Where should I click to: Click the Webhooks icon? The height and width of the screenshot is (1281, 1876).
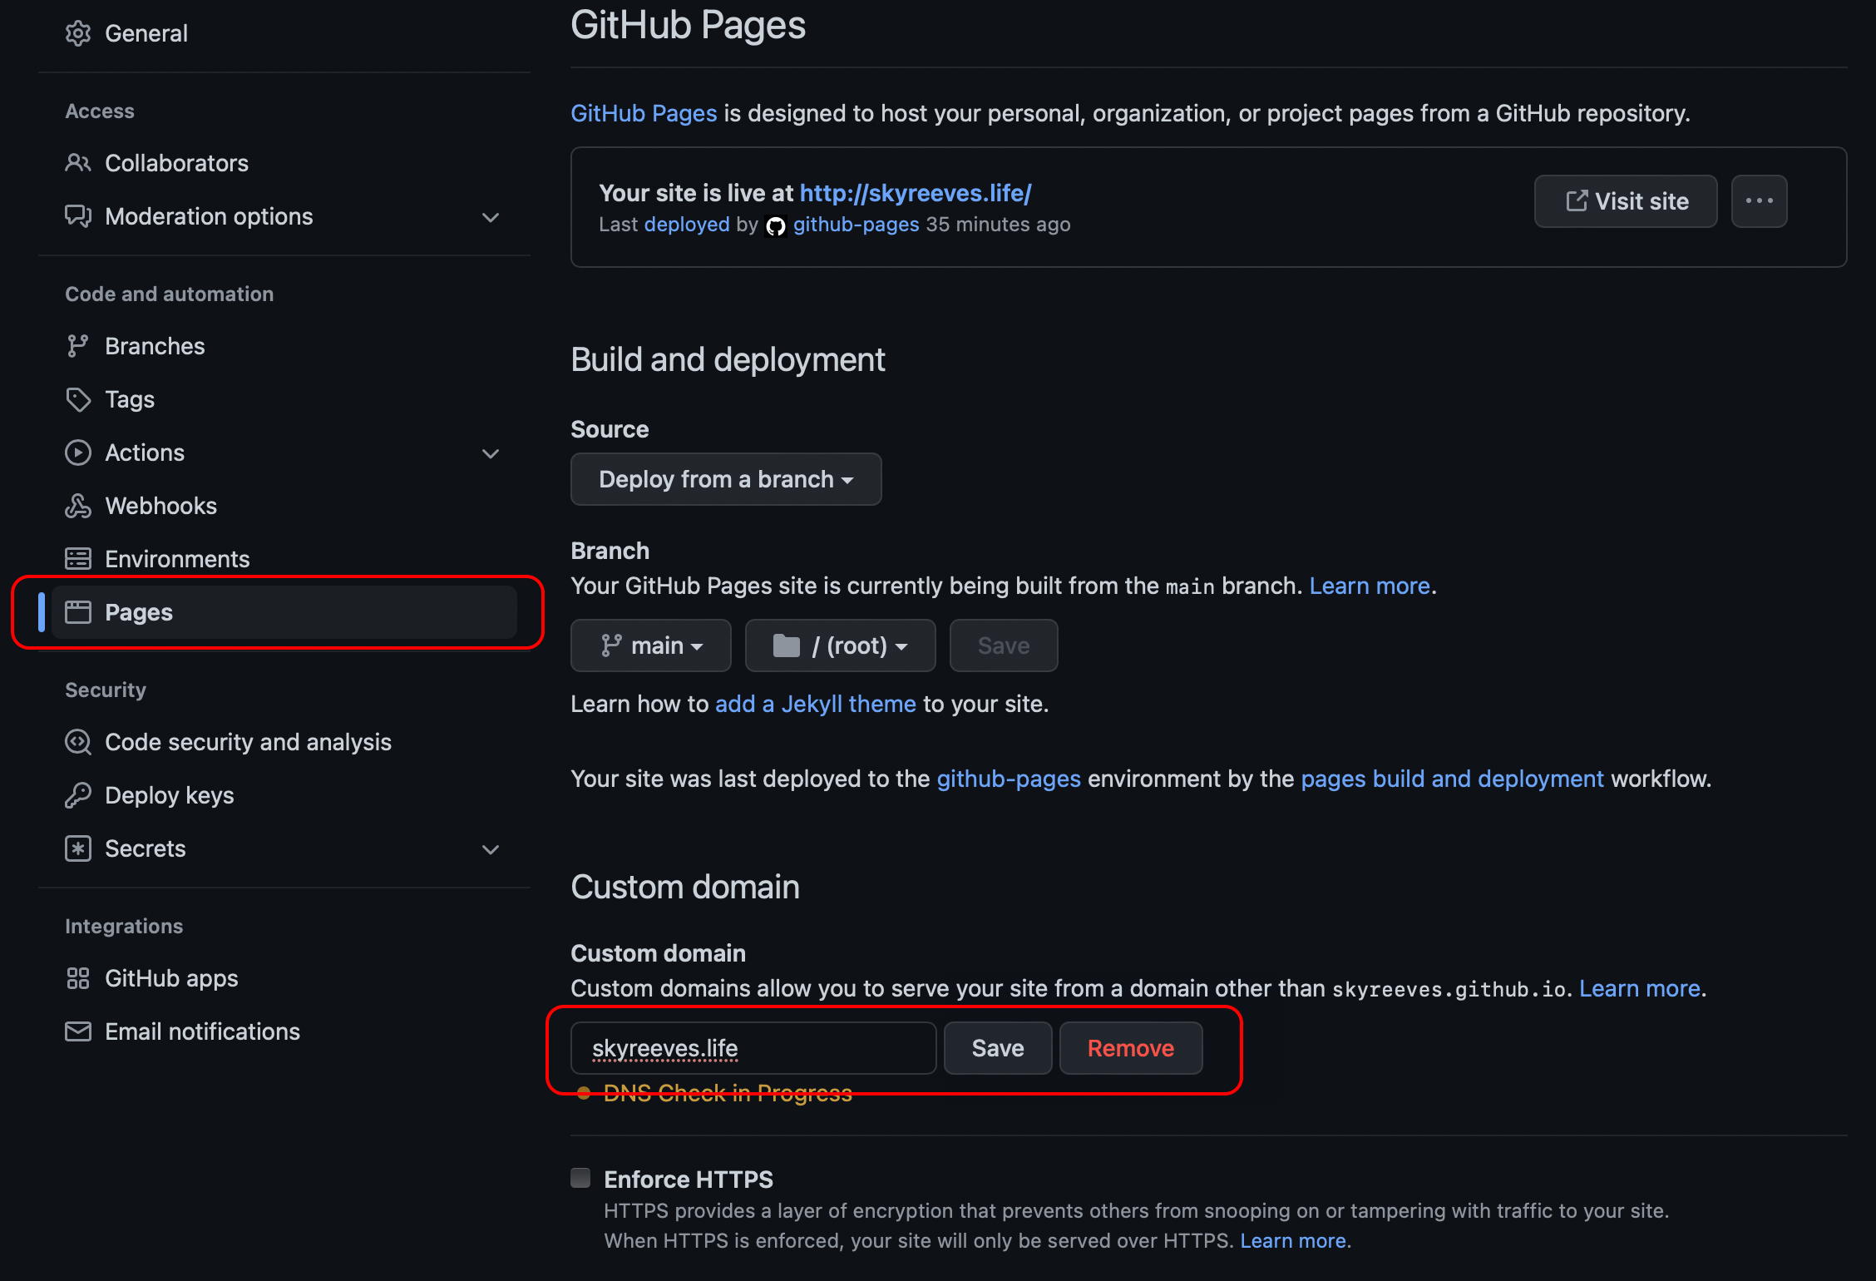click(x=78, y=506)
